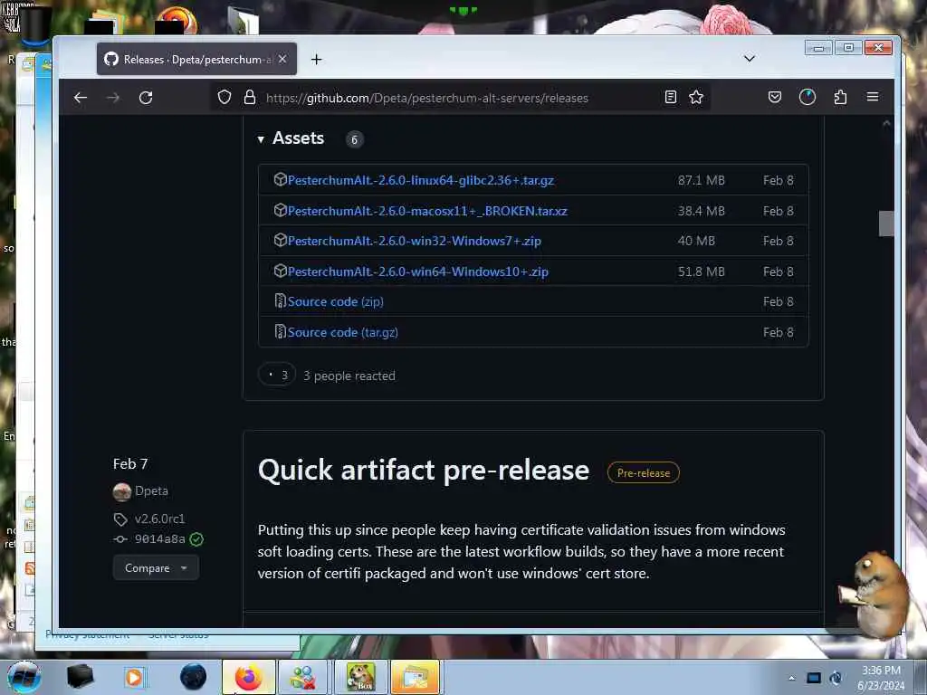The width and height of the screenshot is (927, 695).
Task: Close the Releases Dpeta/pesterchum tab
Action: (282, 59)
